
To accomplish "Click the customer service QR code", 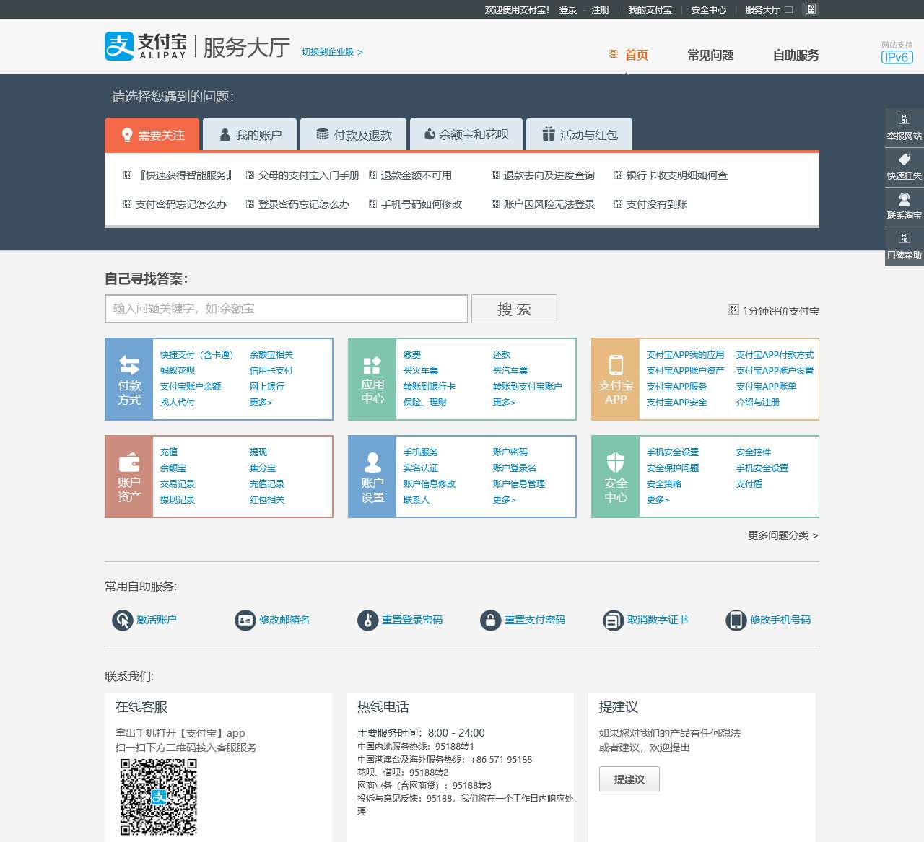I will point(159,797).
